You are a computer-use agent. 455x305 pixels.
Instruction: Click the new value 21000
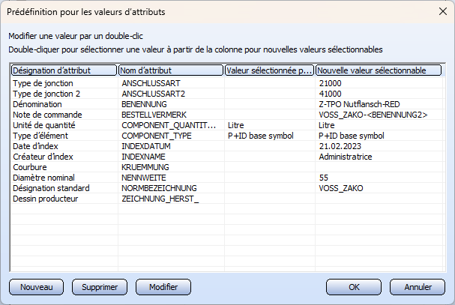(330, 83)
